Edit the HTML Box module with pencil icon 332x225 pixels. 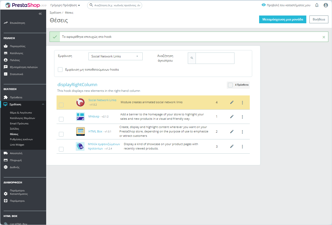(232, 132)
